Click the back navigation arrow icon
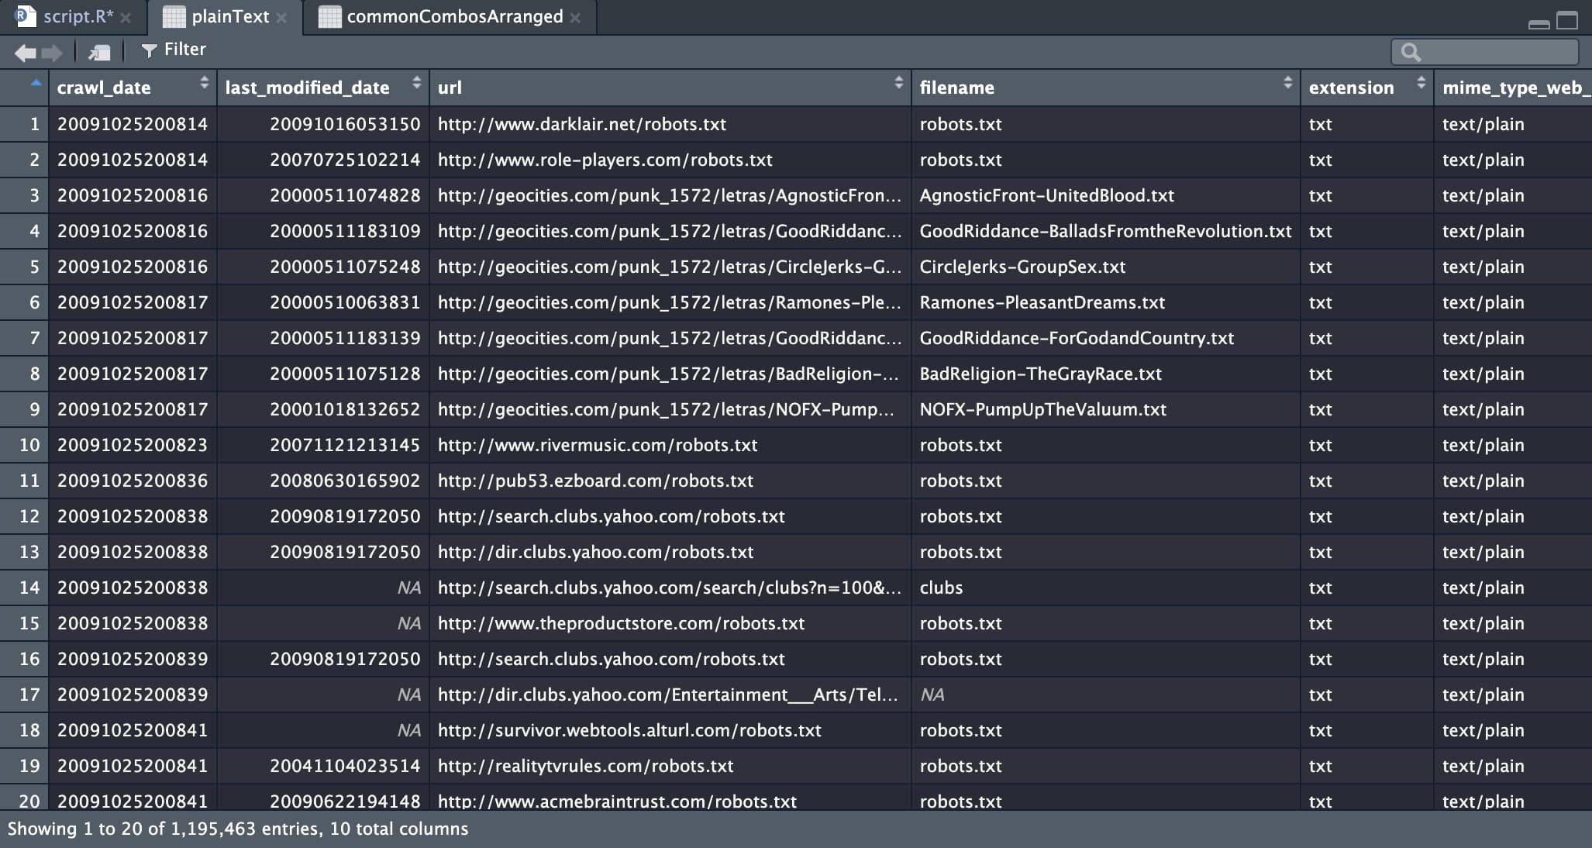 click(25, 53)
